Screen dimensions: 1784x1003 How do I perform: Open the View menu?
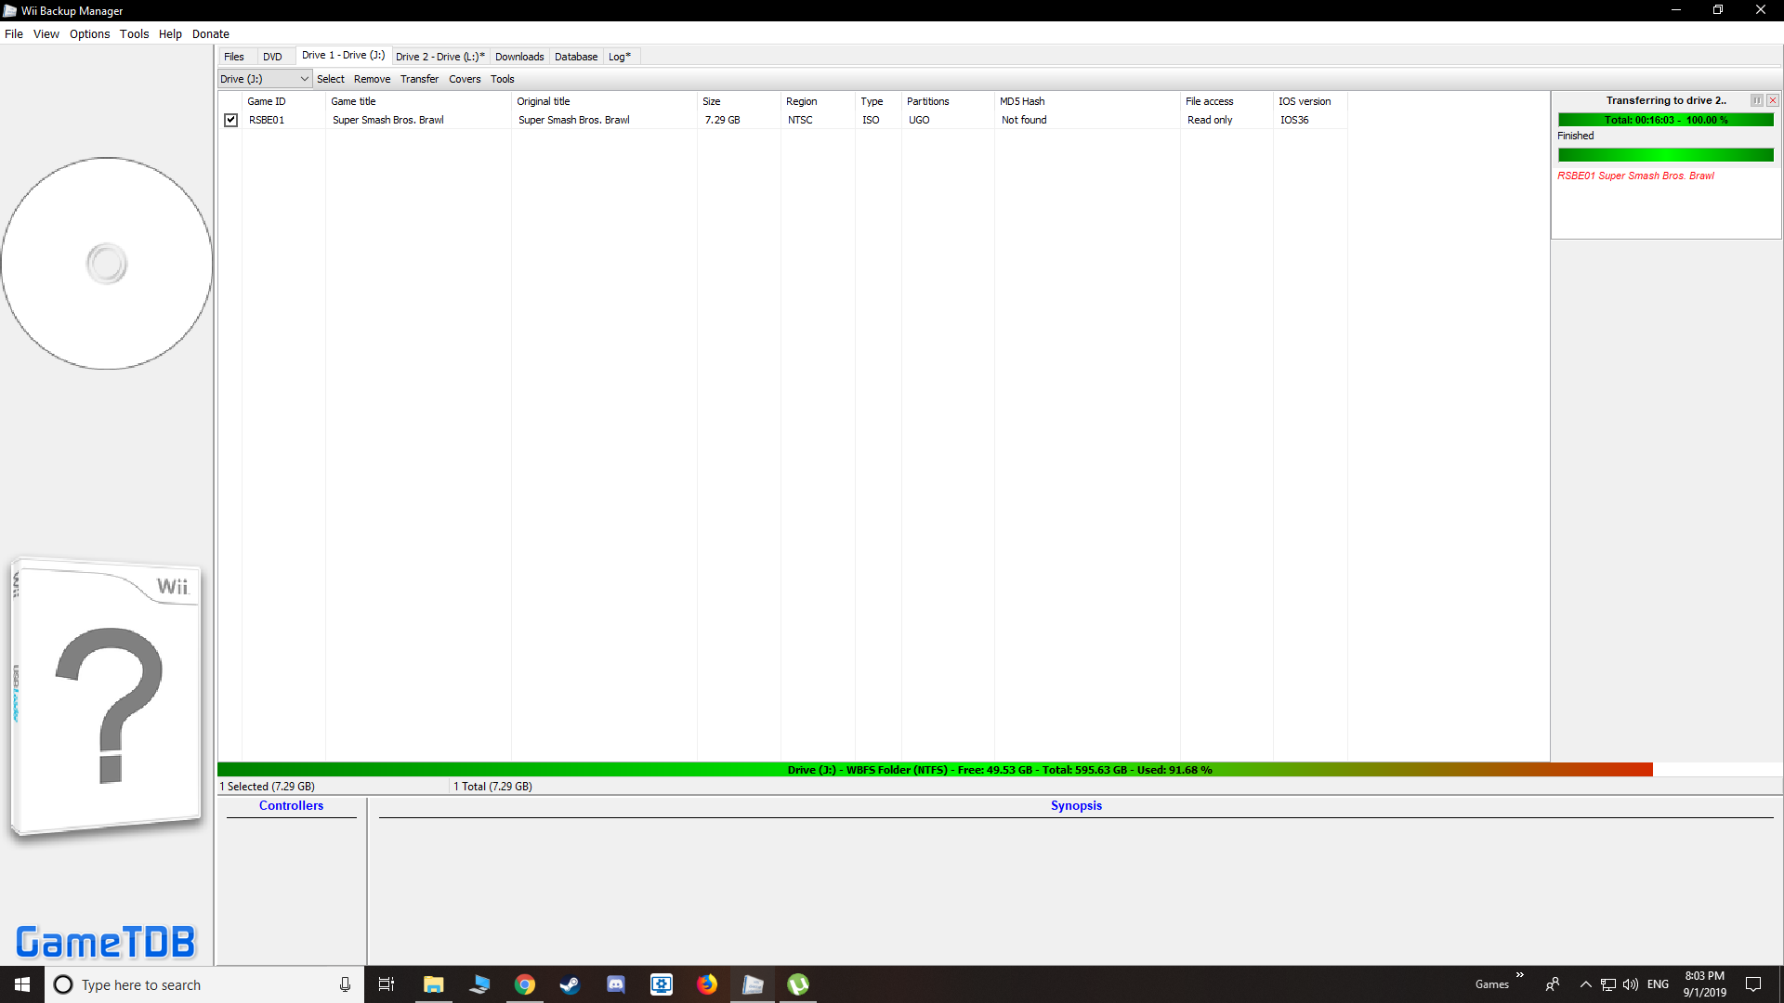pyautogui.click(x=46, y=34)
